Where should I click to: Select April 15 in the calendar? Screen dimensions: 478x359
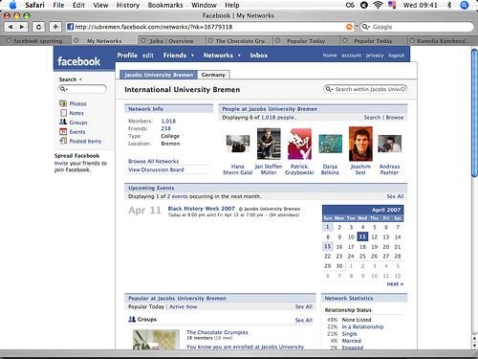click(327, 246)
